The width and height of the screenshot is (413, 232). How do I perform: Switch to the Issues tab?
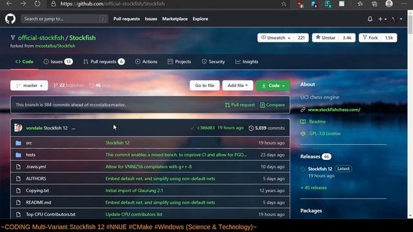(58, 62)
